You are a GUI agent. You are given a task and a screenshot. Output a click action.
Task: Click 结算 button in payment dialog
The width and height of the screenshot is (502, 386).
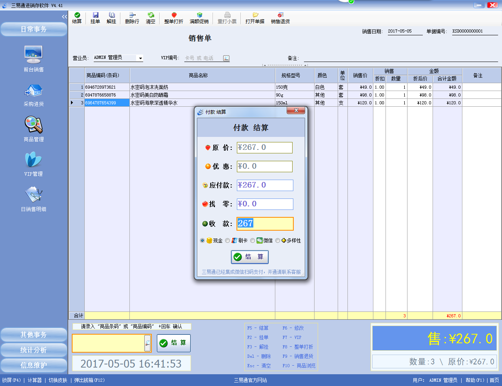(250, 257)
